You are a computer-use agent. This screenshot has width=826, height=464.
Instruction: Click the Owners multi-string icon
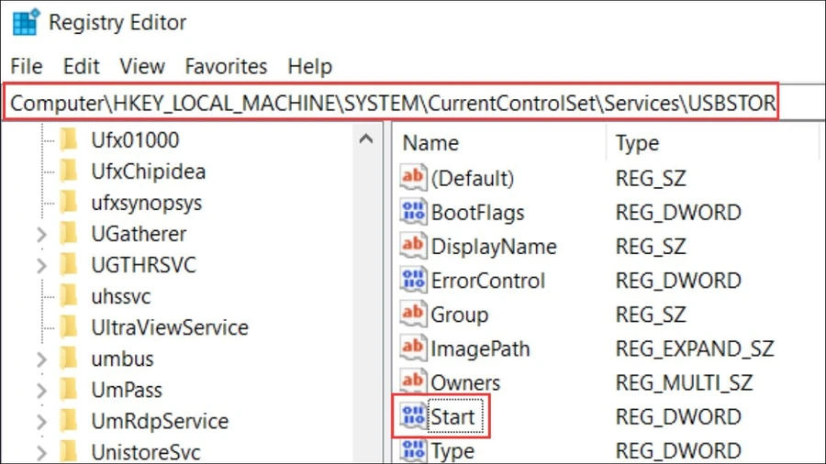[413, 381]
